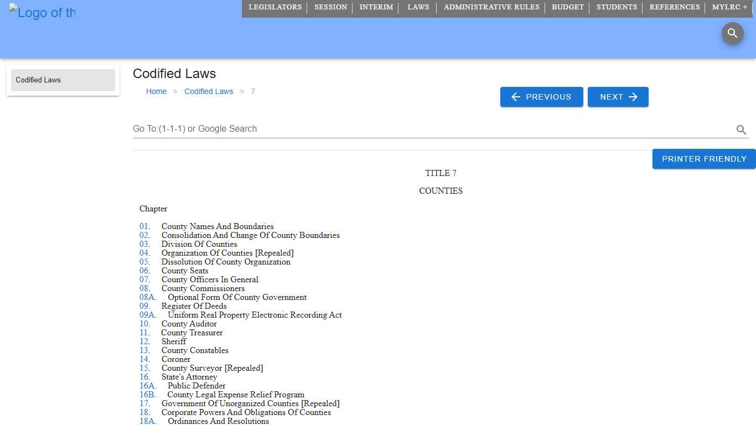Click the right arrow on the NEXT button
The image size is (756, 425).
tap(633, 97)
